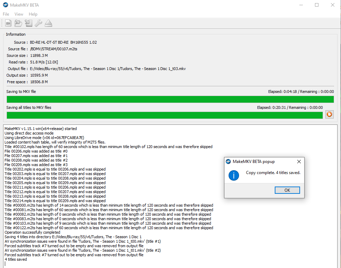Click log line 'Using direct disc access mode'
341x268 pixels.
tap(29, 133)
